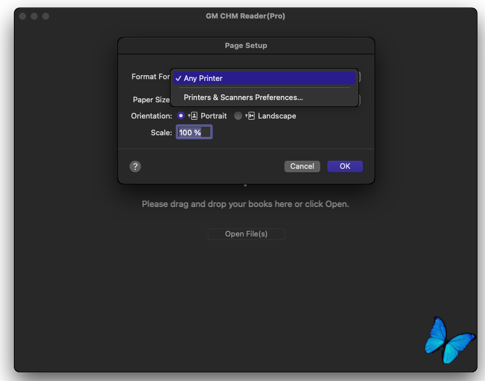Zoom the GM CHM Reader window

click(46, 16)
